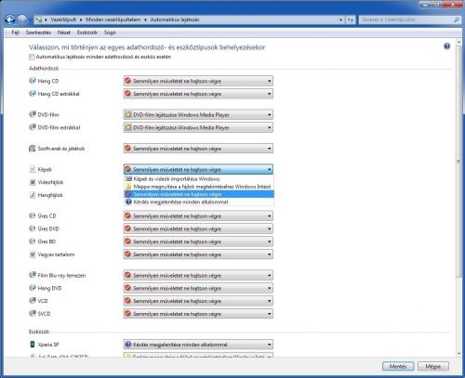The image size is (465, 378).
Task: Click the vertical scrollbar thumb
Action: (x=458, y=162)
